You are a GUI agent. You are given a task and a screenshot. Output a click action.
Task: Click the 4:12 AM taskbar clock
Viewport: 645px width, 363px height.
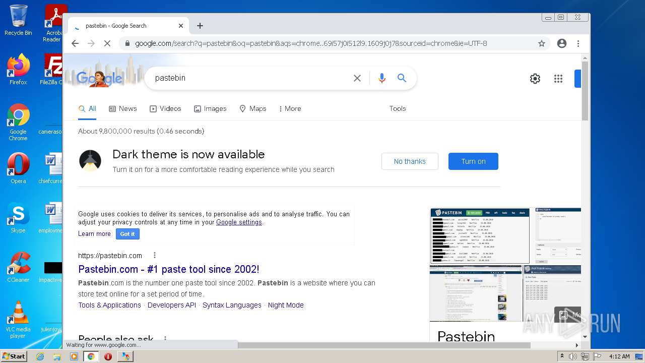pyautogui.click(x=619, y=356)
